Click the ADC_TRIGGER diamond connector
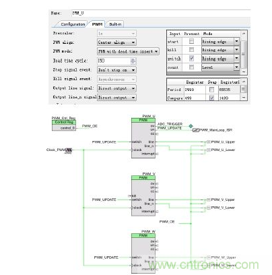The width and height of the screenshot is (272, 275). (x=191, y=126)
